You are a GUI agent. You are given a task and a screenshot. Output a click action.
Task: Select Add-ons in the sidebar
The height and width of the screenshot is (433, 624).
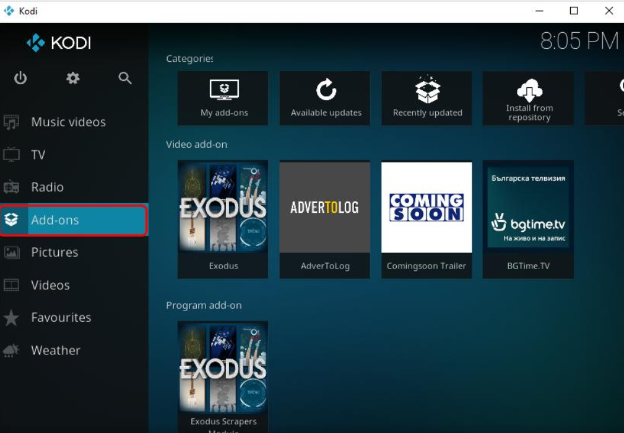click(x=73, y=220)
